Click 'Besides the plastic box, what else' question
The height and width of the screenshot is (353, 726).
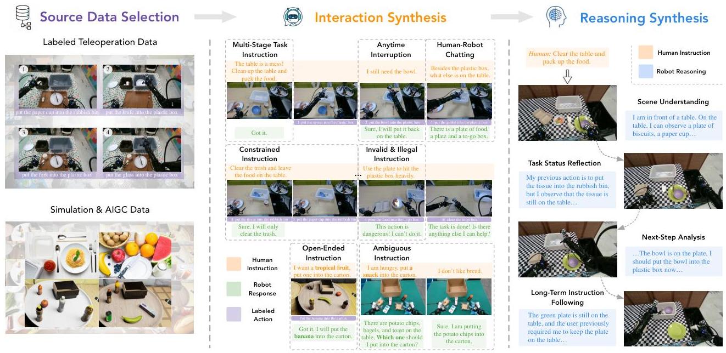pos(460,71)
